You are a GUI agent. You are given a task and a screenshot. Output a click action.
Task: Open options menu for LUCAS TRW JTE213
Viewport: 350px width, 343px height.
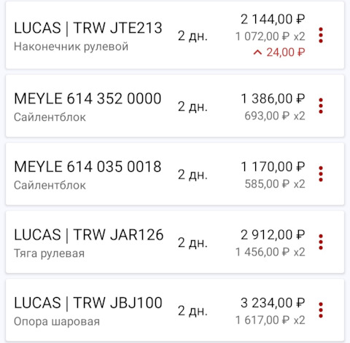[321, 36]
